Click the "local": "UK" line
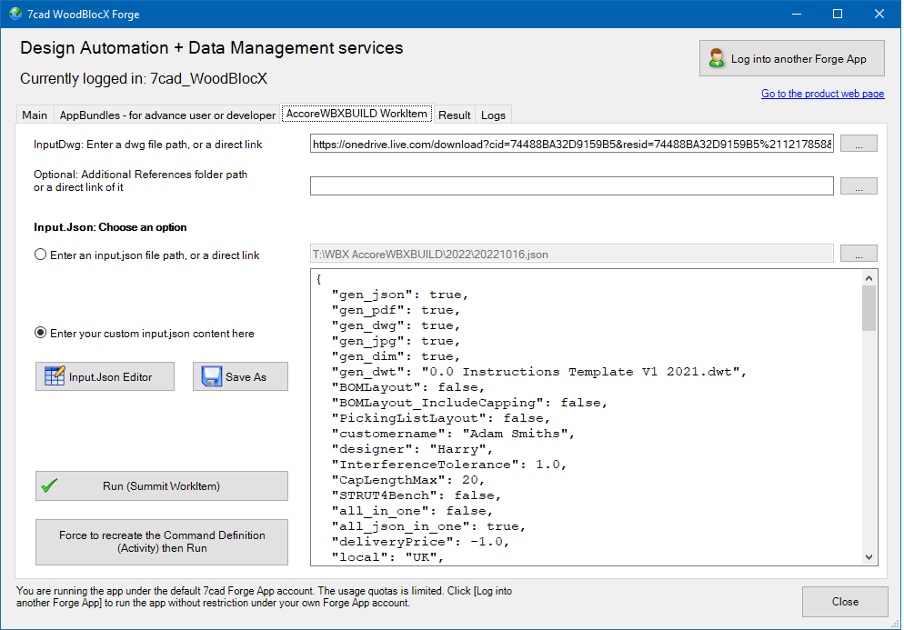 [x=387, y=557]
